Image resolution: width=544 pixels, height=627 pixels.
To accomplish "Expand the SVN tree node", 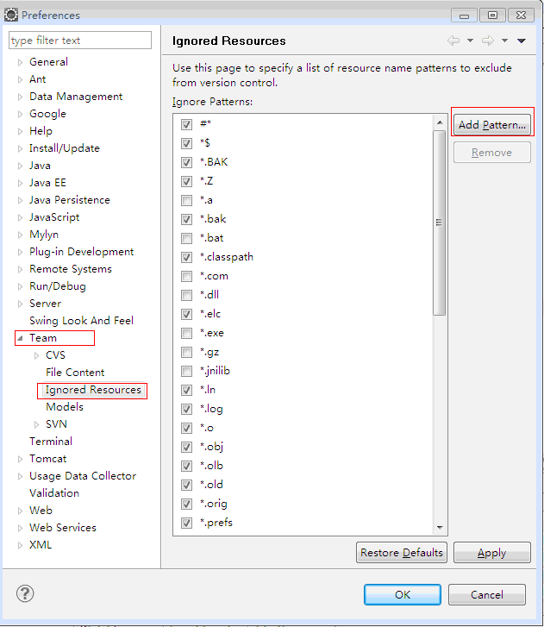I will [x=36, y=424].
